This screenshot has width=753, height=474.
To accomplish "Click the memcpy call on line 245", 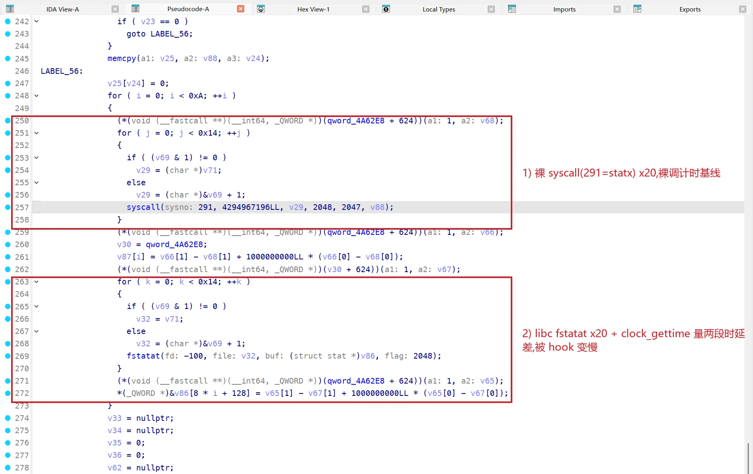I will tap(122, 58).
